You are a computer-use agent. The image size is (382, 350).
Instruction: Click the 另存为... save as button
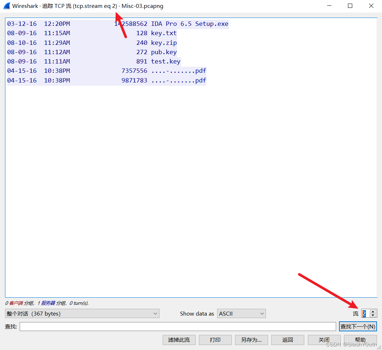click(252, 340)
